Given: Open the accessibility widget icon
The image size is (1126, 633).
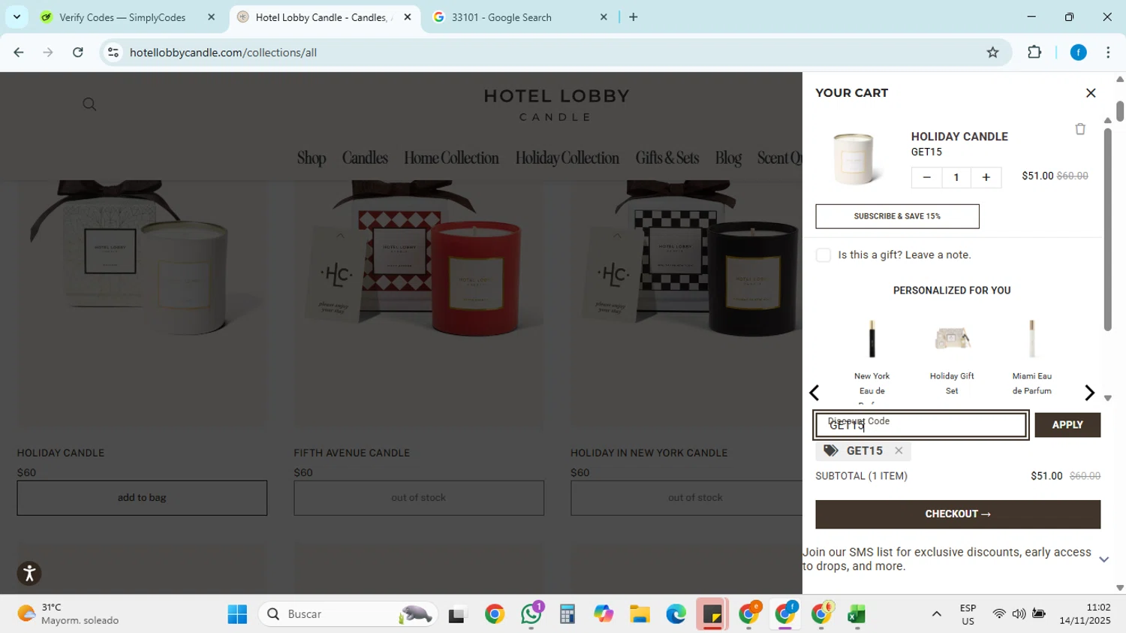Looking at the screenshot, I should click(29, 574).
